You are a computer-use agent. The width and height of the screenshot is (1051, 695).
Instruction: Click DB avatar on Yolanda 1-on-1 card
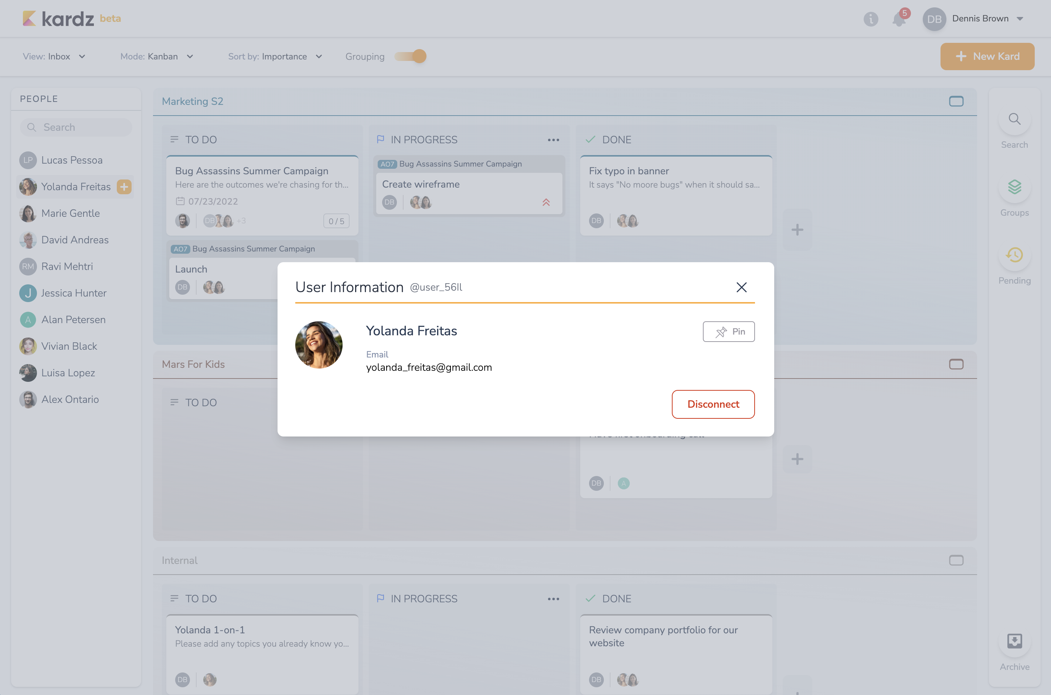[182, 679]
